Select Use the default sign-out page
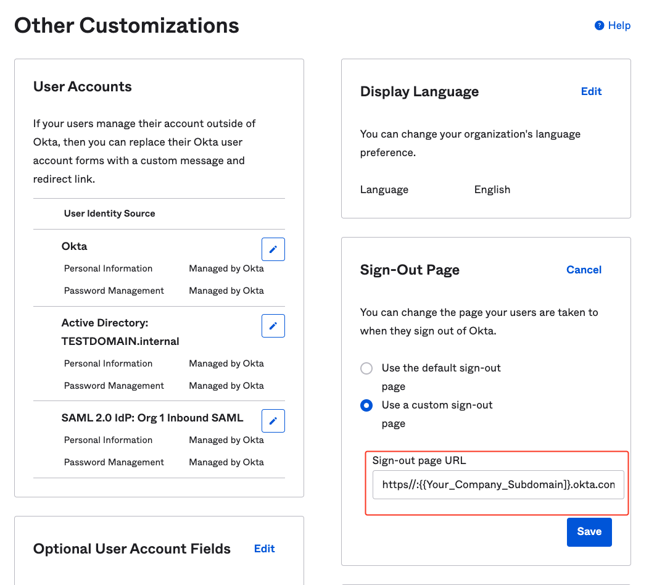 coord(366,368)
